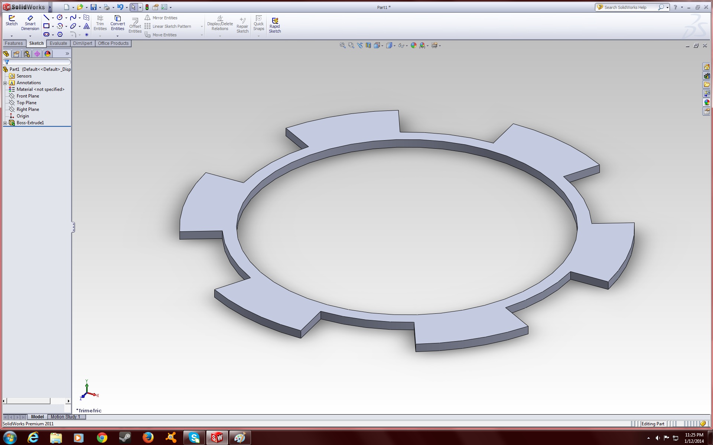This screenshot has height=445, width=713.
Task: Click the Print icon
Action: click(107, 7)
